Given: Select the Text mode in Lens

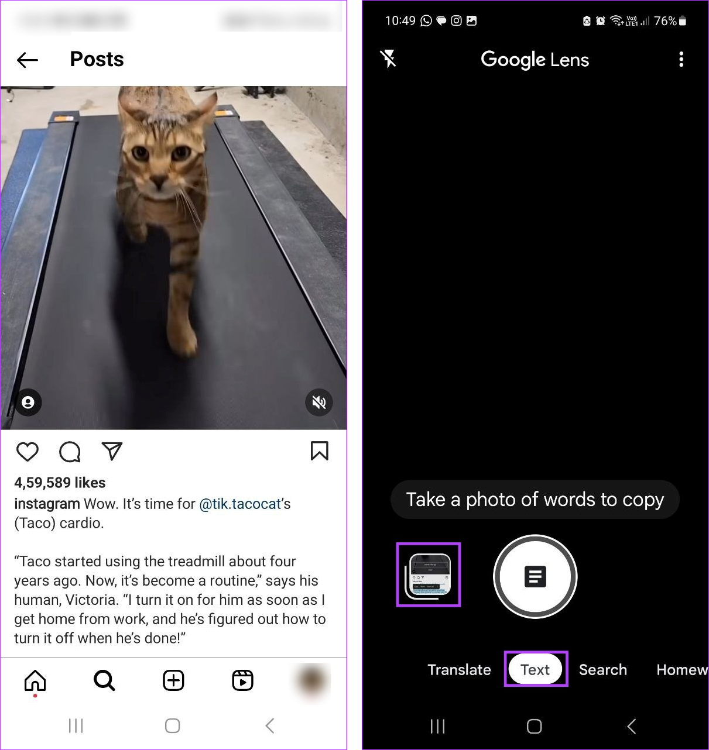Looking at the screenshot, I should (x=535, y=669).
